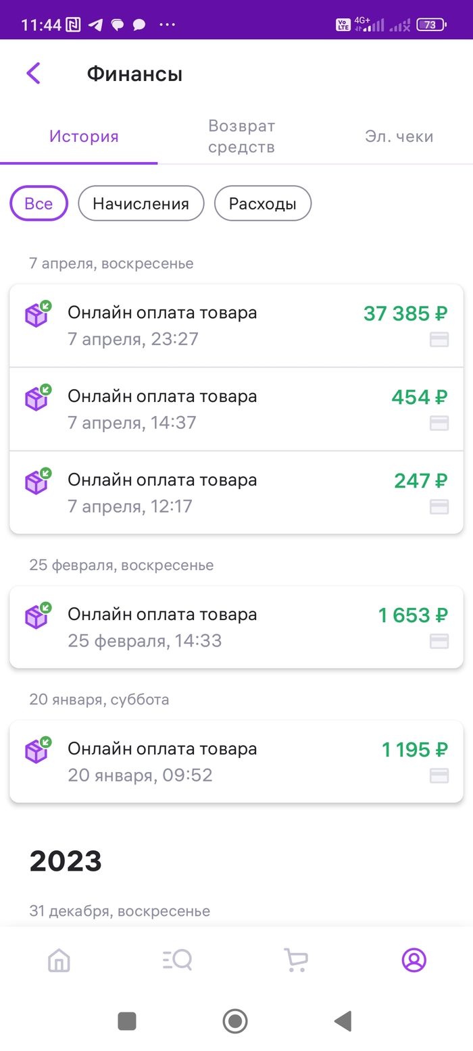Open the home tab in bottom navigation
The width and height of the screenshot is (473, 1051).
[59, 960]
